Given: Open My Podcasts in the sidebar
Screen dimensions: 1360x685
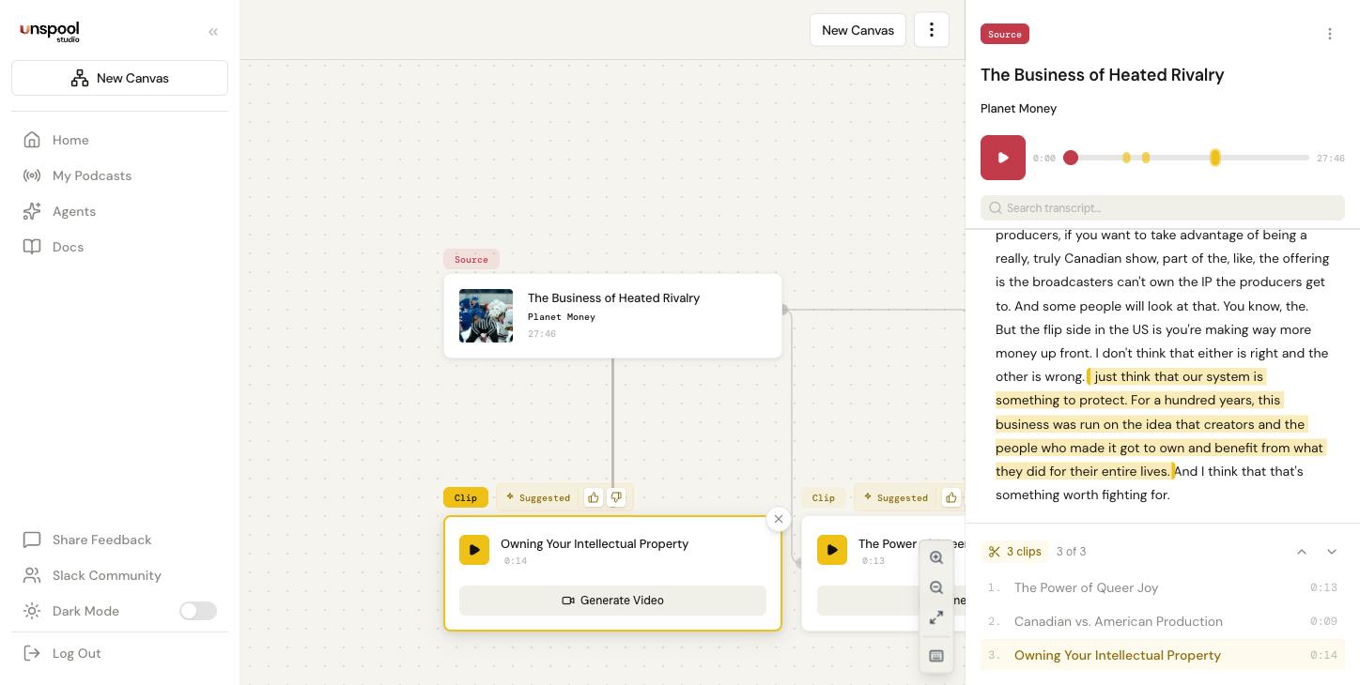Looking at the screenshot, I should 92,175.
